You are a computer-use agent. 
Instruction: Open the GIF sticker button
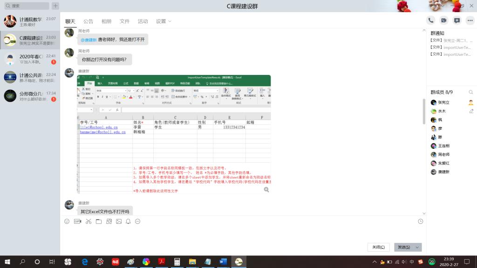[x=78, y=221]
